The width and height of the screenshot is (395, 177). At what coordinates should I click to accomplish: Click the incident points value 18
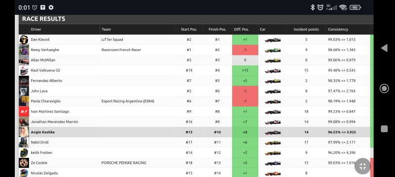[306, 112]
